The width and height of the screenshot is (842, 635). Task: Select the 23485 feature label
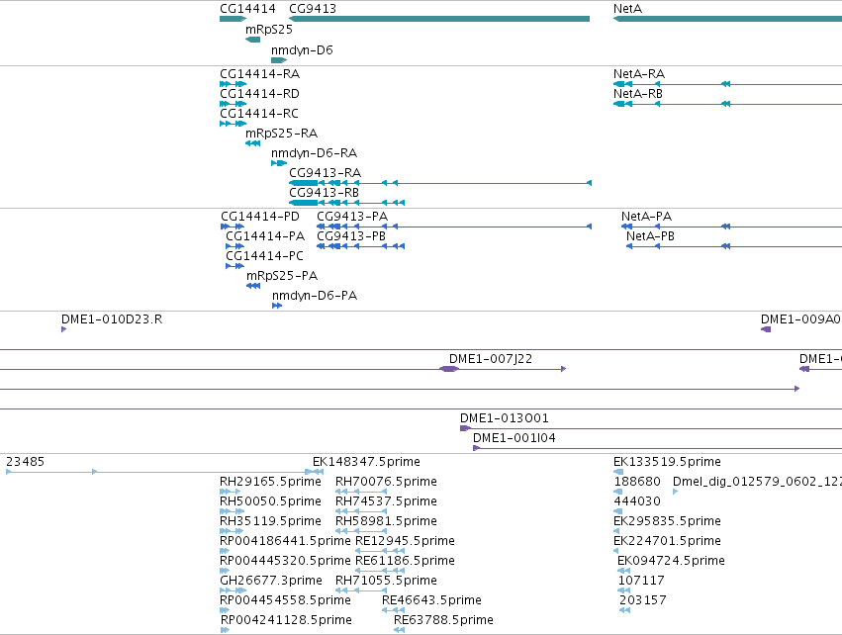pos(26,462)
